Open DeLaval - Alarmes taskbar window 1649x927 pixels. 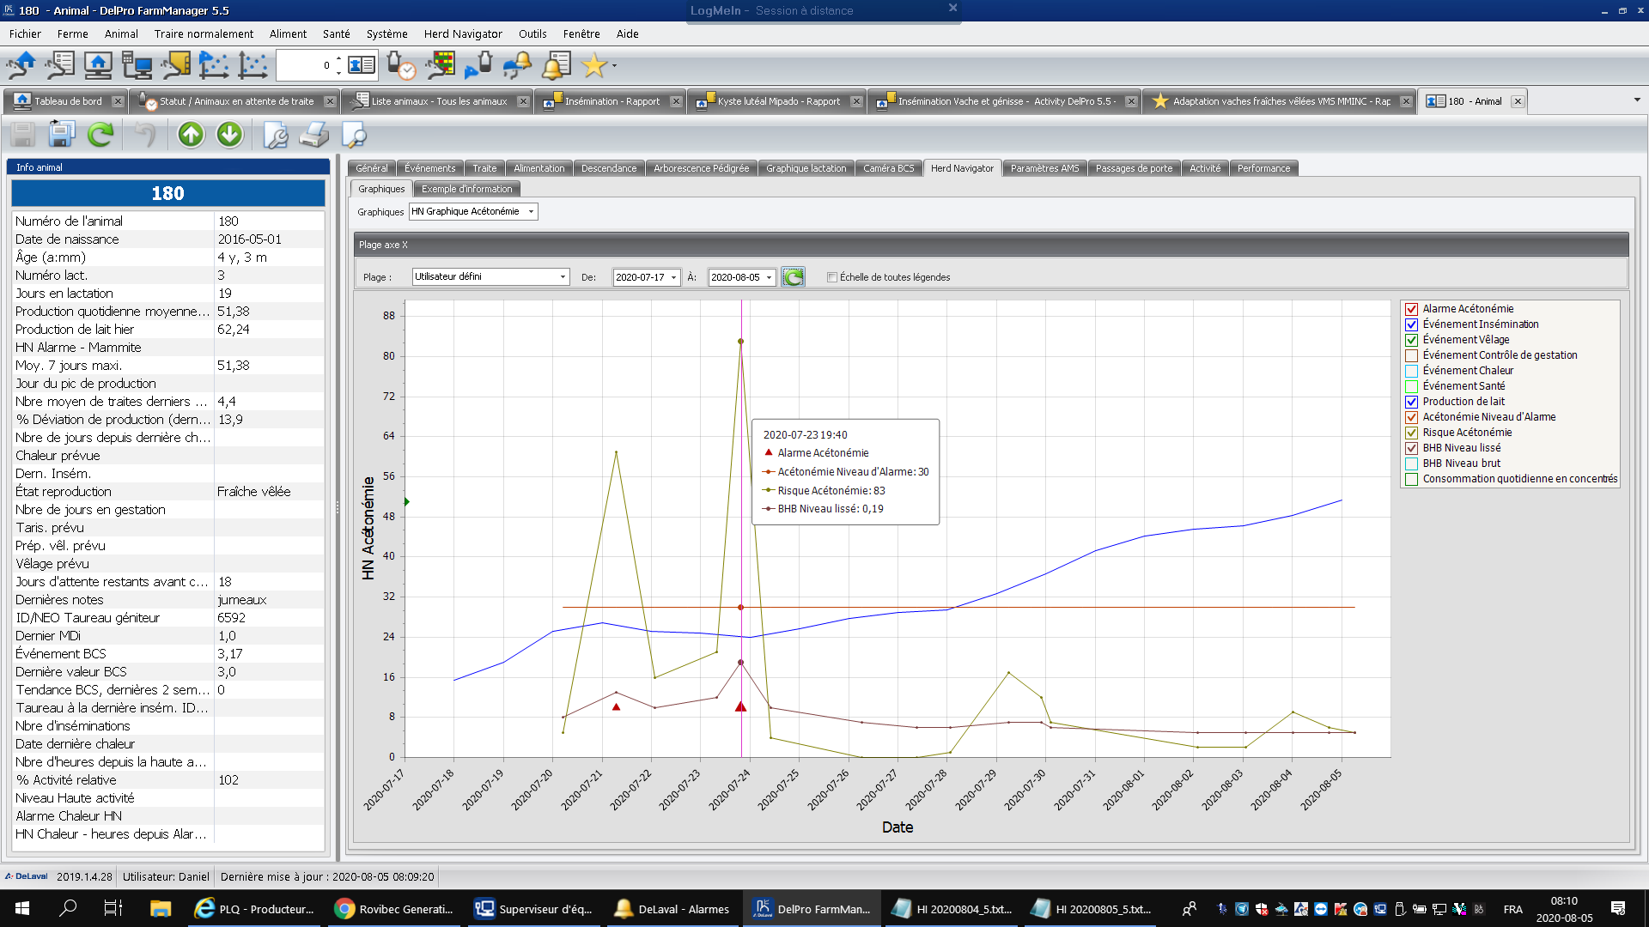coord(672,908)
